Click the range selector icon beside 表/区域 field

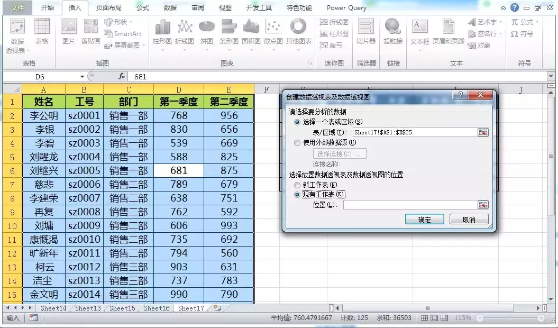point(483,132)
